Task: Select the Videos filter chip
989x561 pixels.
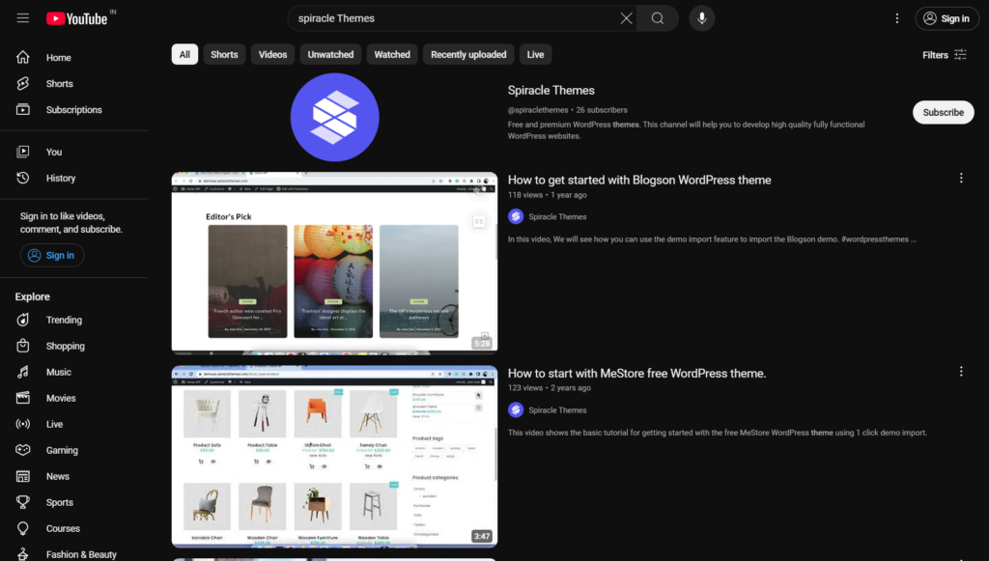Action: click(x=272, y=54)
